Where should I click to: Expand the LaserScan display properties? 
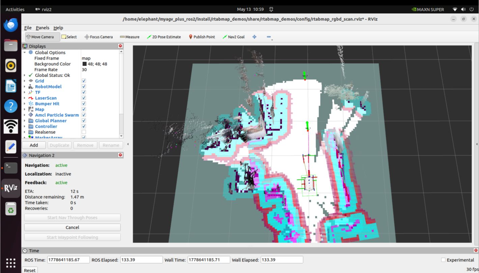click(25, 98)
